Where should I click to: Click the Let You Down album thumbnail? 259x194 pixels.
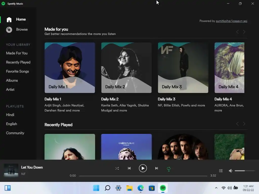(x=11, y=170)
